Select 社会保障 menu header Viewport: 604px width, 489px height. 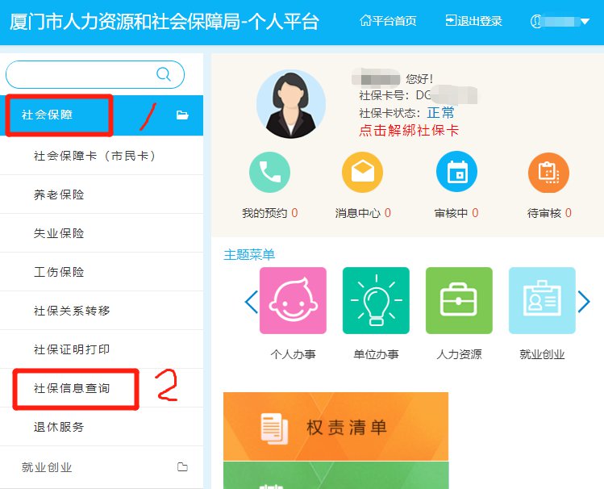[x=102, y=115]
